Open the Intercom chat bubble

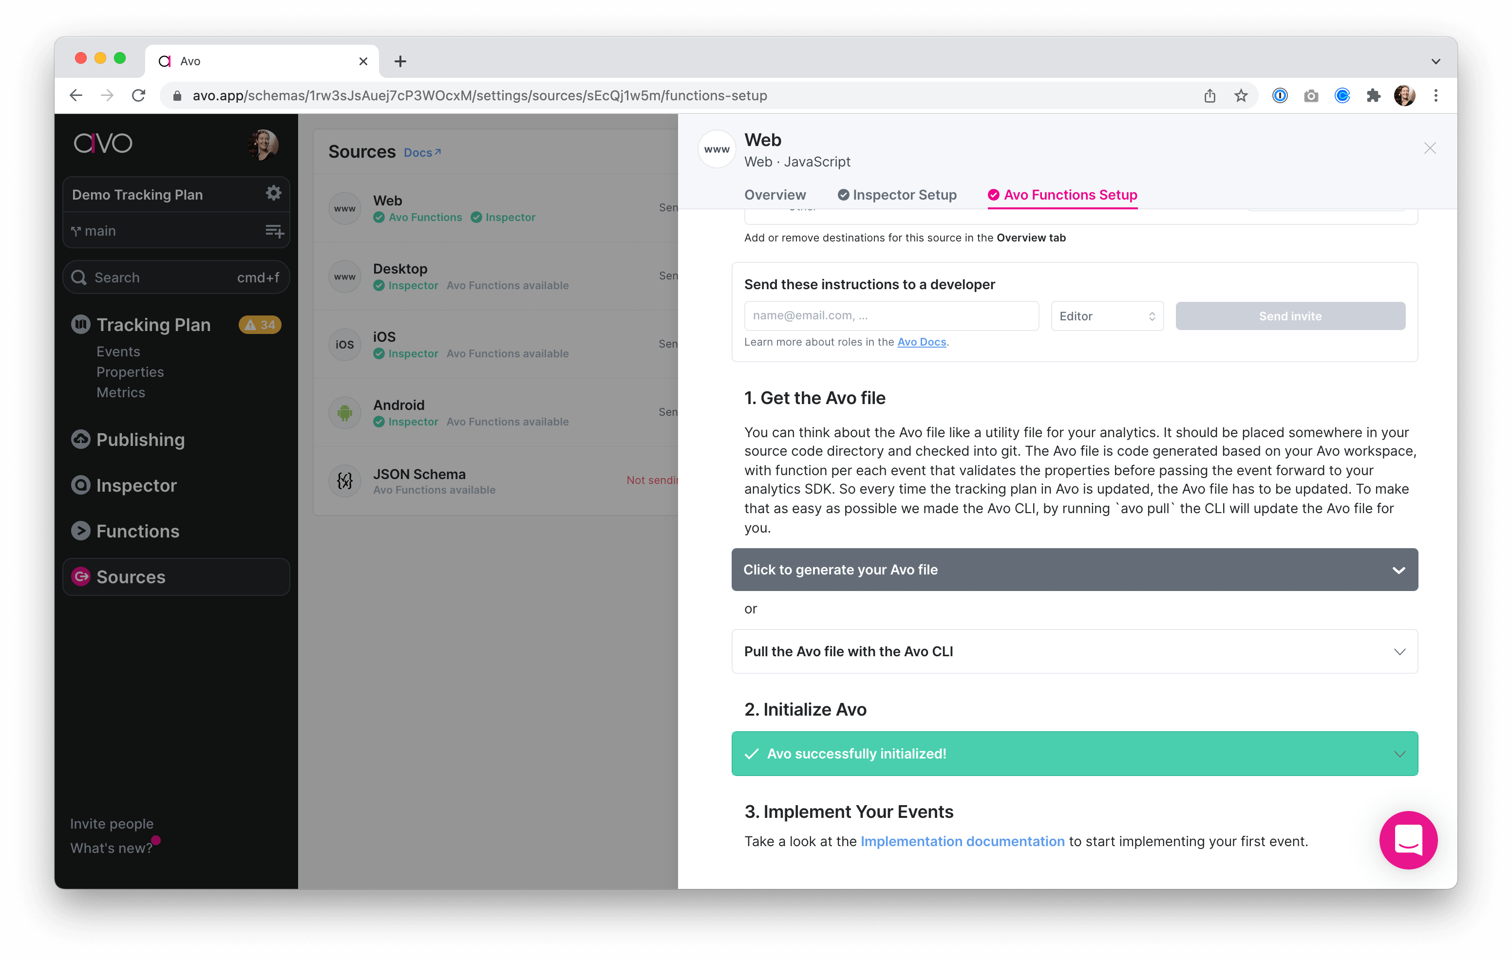(1408, 840)
